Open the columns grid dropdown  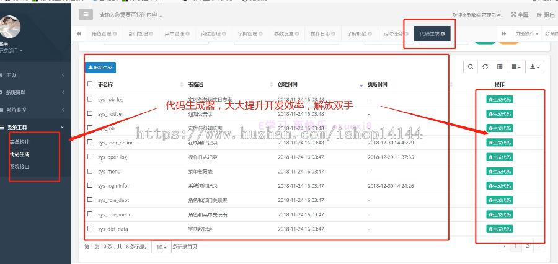[516, 67]
